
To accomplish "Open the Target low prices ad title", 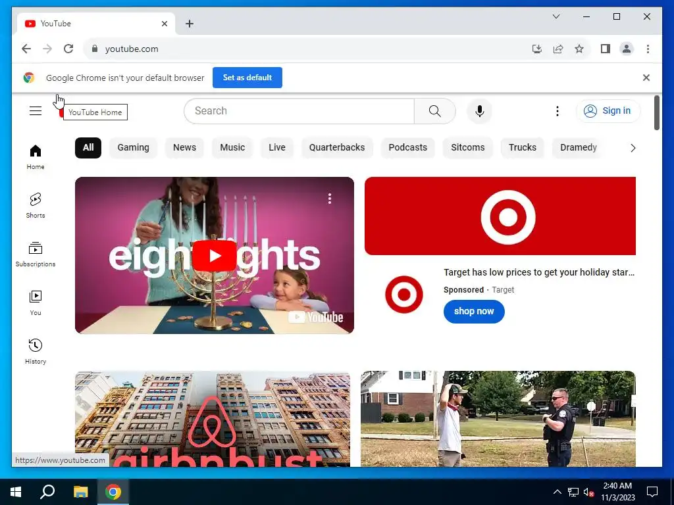I will pos(539,272).
